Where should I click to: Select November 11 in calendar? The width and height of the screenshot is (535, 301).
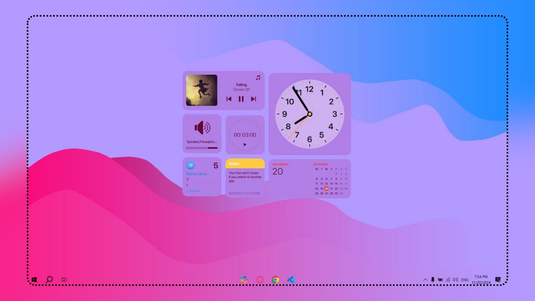[x=316, y=184]
